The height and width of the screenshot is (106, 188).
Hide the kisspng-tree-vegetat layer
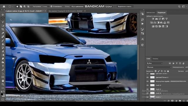(x=147, y=81)
